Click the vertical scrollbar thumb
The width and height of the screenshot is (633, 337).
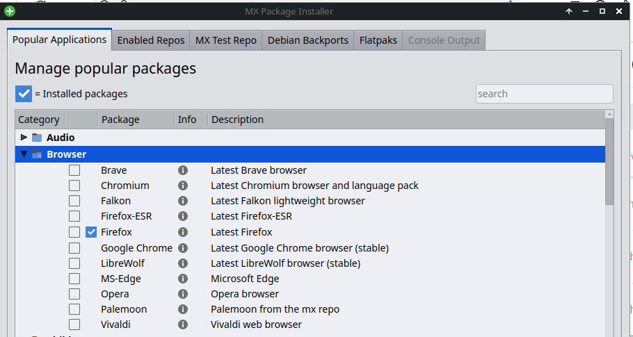[x=609, y=161]
